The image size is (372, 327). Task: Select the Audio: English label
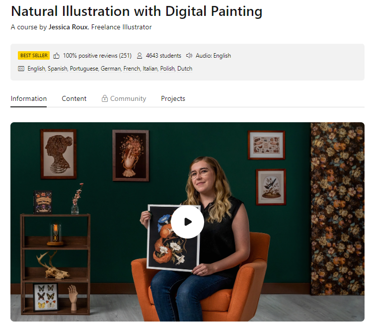[x=214, y=56]
